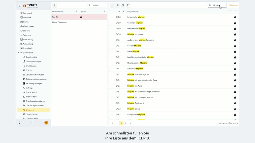
Task: Click lock icon for Komplizierte Migräne
Action: (235, 115)
